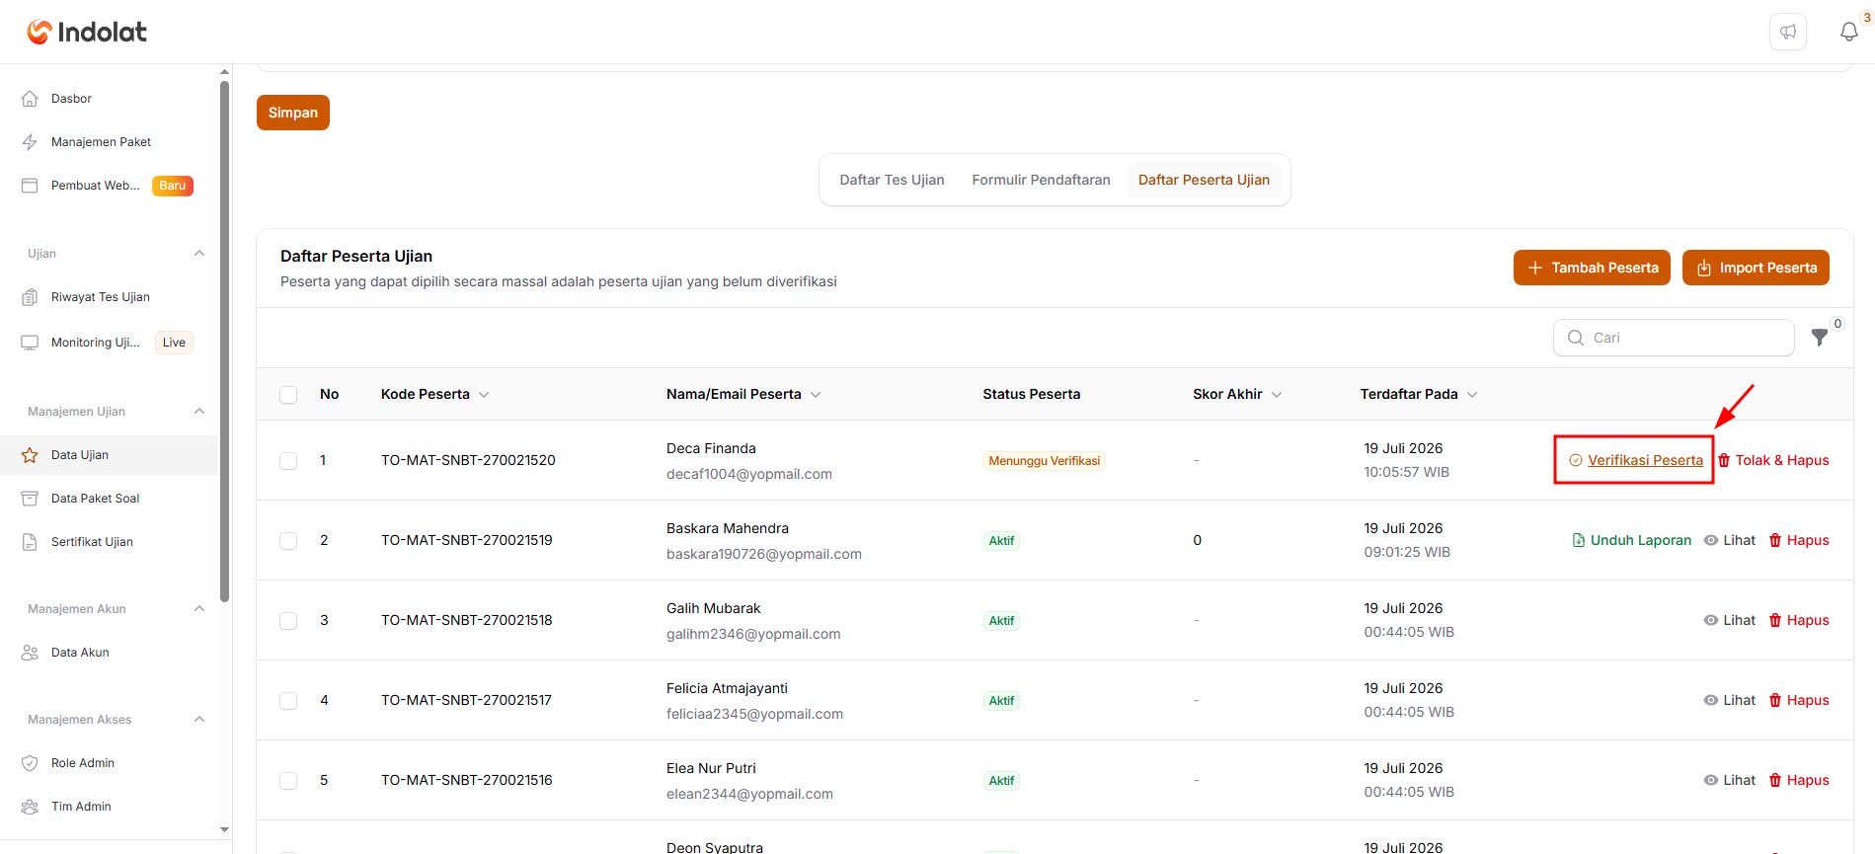Screen dimensions: 1875x854
Task: Sort by Nama/Email Peserta chevron
Action: (816, 395)
